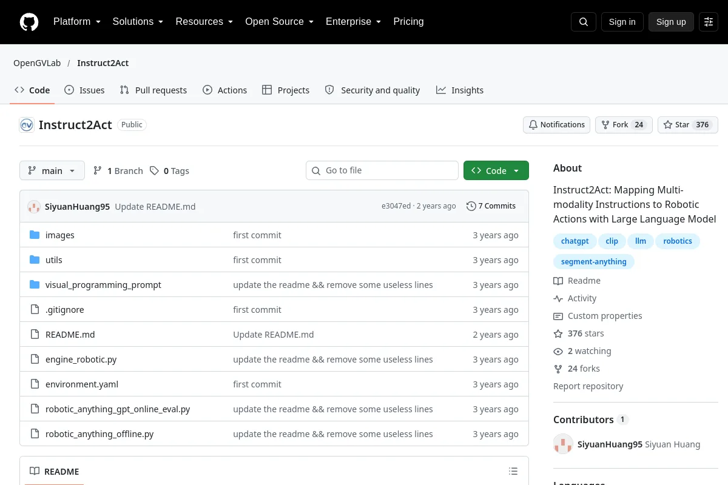Image resolution: width=728 pixels, height=485 pixels.
Task: Switch to the Pull requests tab
Action: 153,90
